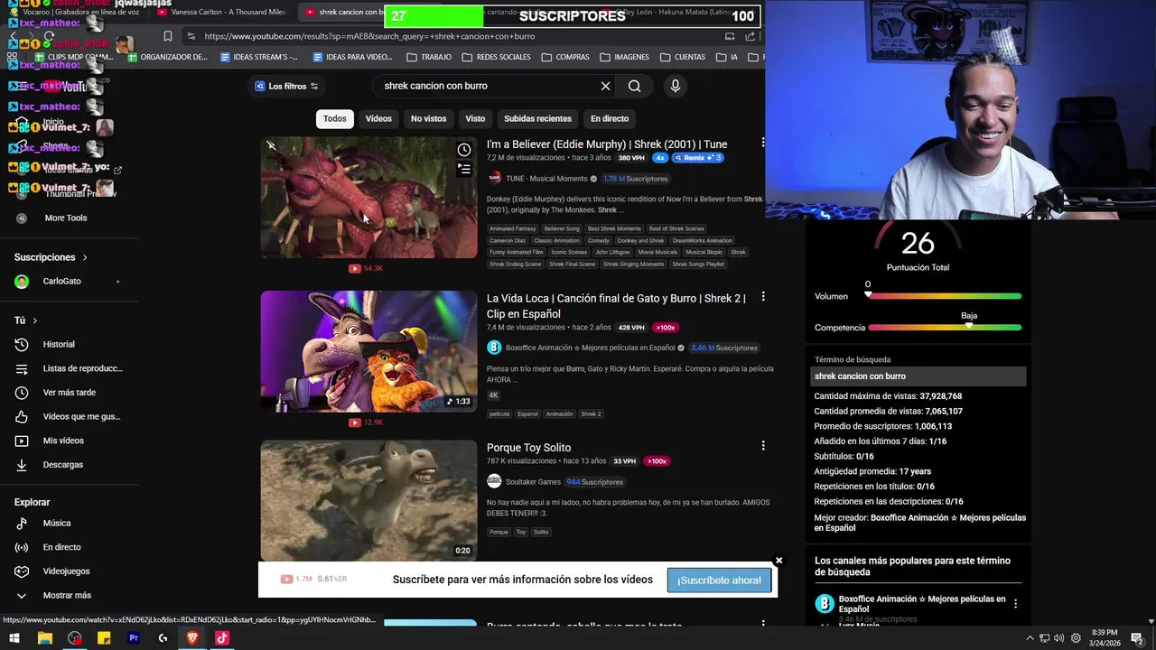Open Brave browser from taskbar

[192, 638]
